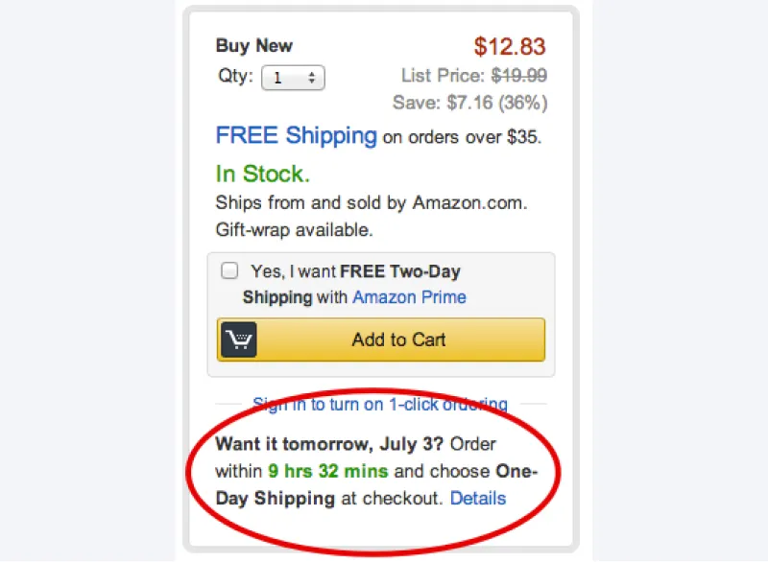Screen dimensions: 768x562
Task: Click the Amazon.com seller name
Action: [468, 202]
